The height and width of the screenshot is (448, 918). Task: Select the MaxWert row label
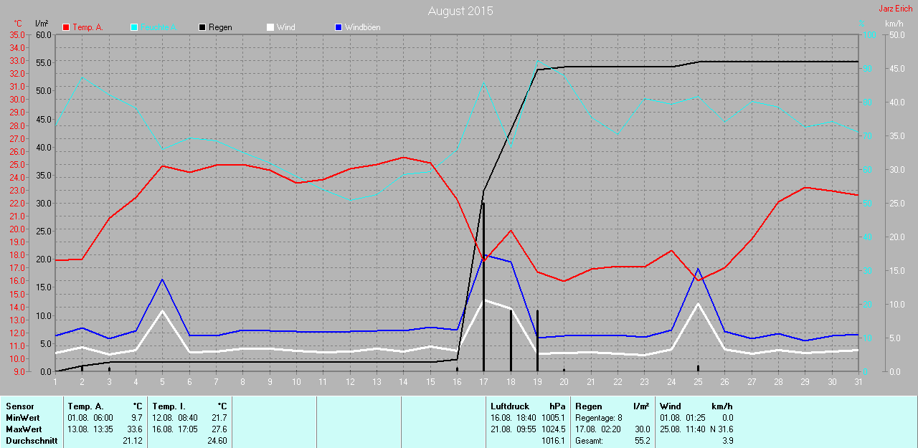[x=24, y=429]
